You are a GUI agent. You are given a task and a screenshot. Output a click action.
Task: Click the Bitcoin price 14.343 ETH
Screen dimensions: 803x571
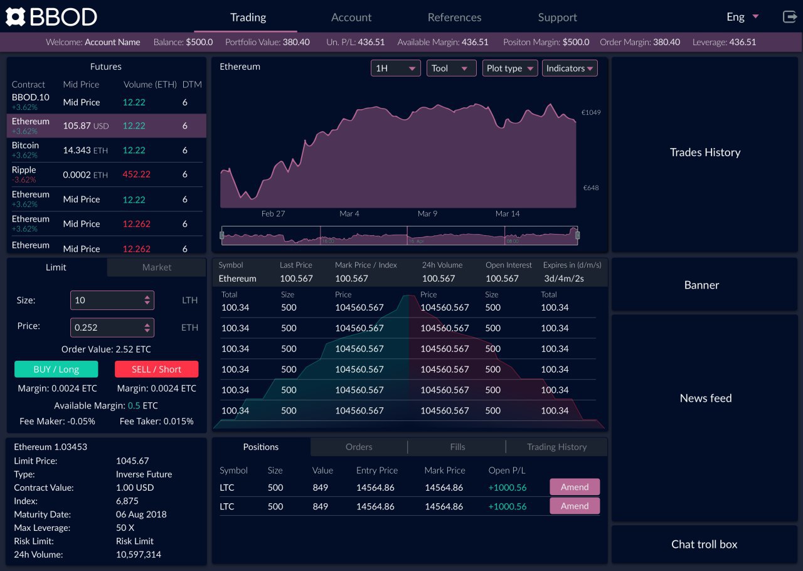tap(86, 150)
